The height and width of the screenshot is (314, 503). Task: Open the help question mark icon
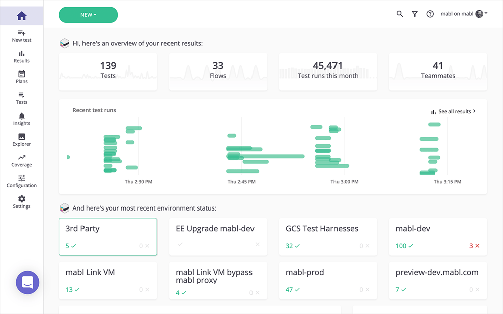coord(430,14)
